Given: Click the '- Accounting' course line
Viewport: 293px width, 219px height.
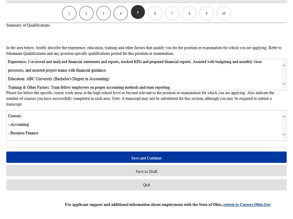Looking at the screenshot, I should coord(18,125).
